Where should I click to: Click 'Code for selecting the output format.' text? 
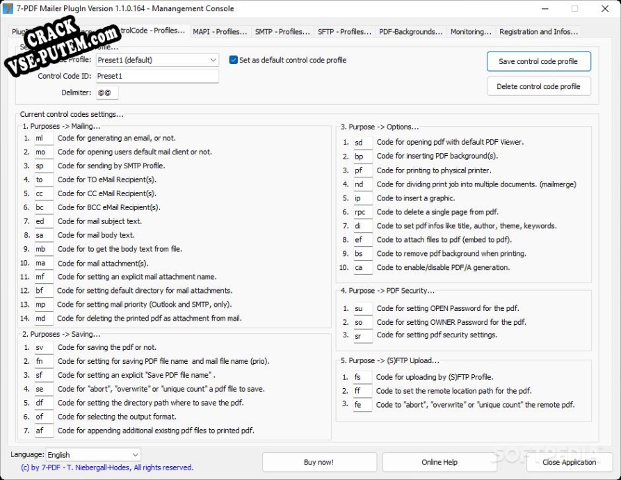coord(117,417)
